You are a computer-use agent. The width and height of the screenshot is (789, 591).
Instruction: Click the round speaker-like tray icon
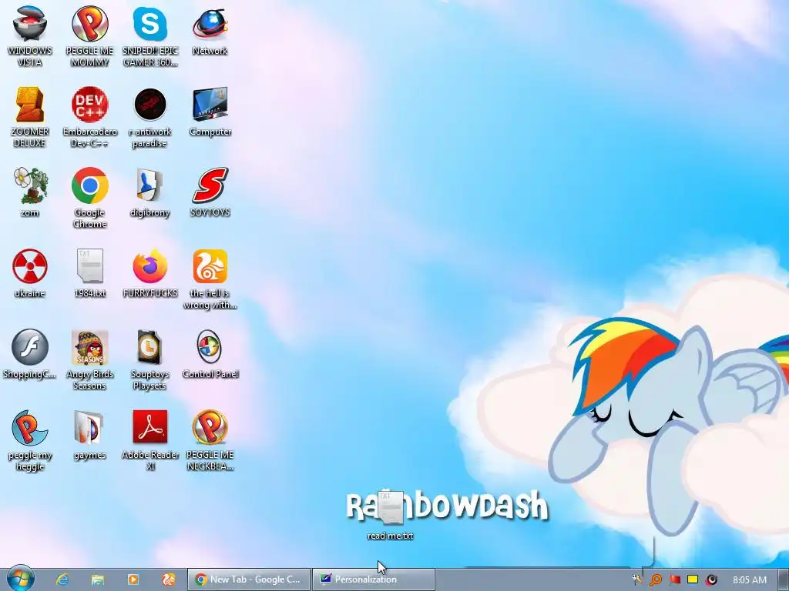tap(711, 580)
